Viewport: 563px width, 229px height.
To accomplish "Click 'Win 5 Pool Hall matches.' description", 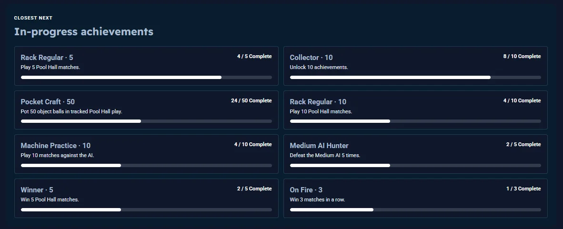I will point(50,199).
